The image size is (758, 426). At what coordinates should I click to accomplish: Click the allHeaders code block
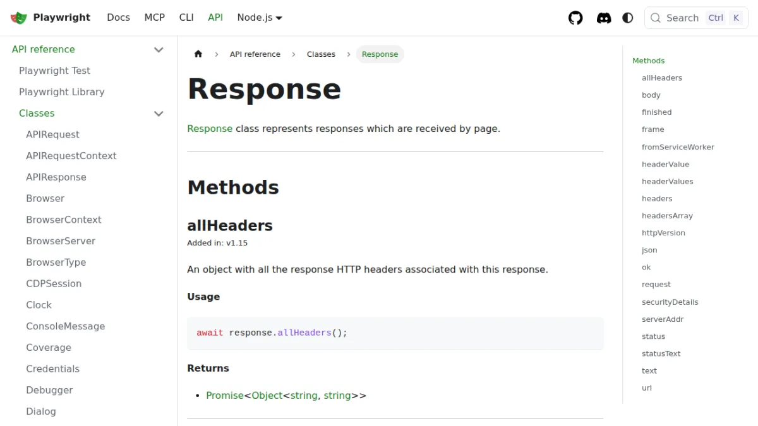point(395,333)
